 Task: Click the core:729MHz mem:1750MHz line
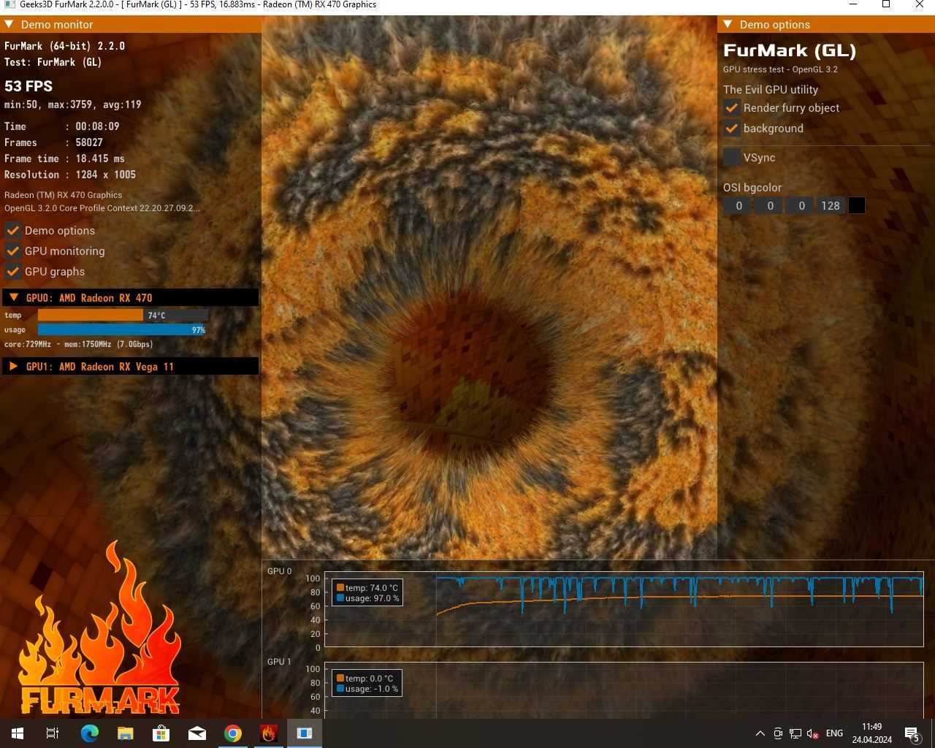(79, 344)
